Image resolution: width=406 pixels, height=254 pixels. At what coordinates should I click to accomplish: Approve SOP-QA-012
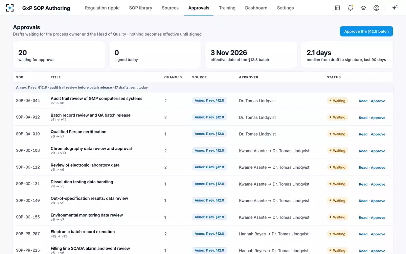(x=378, y=118)
